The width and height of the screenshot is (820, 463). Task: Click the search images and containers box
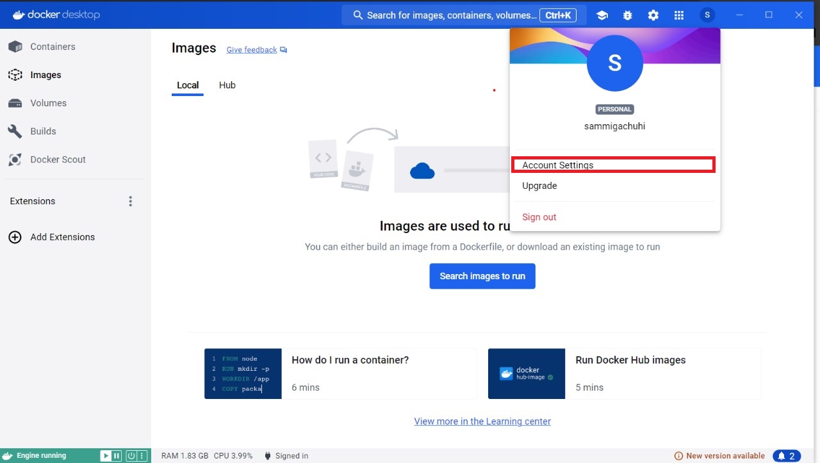[x=464, y=15]
